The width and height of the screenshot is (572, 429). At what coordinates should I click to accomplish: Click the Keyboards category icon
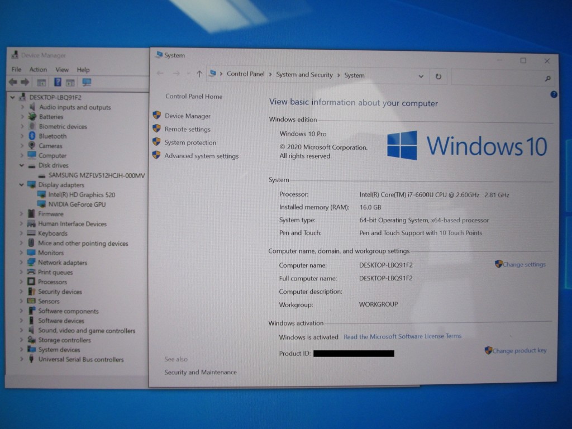(31, 233)
